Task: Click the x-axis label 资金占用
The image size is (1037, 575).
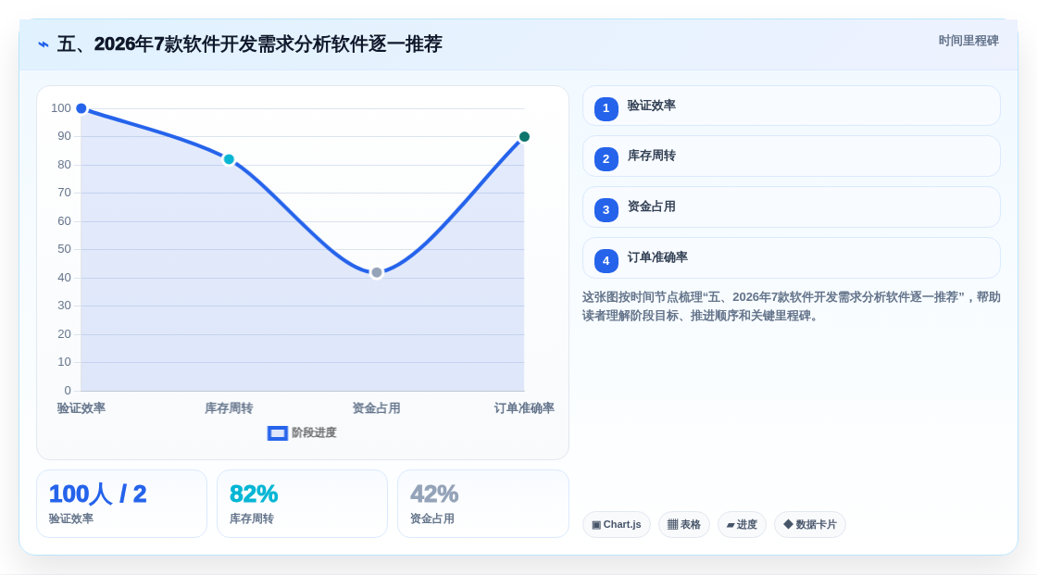Action: [x=376, y=408]
